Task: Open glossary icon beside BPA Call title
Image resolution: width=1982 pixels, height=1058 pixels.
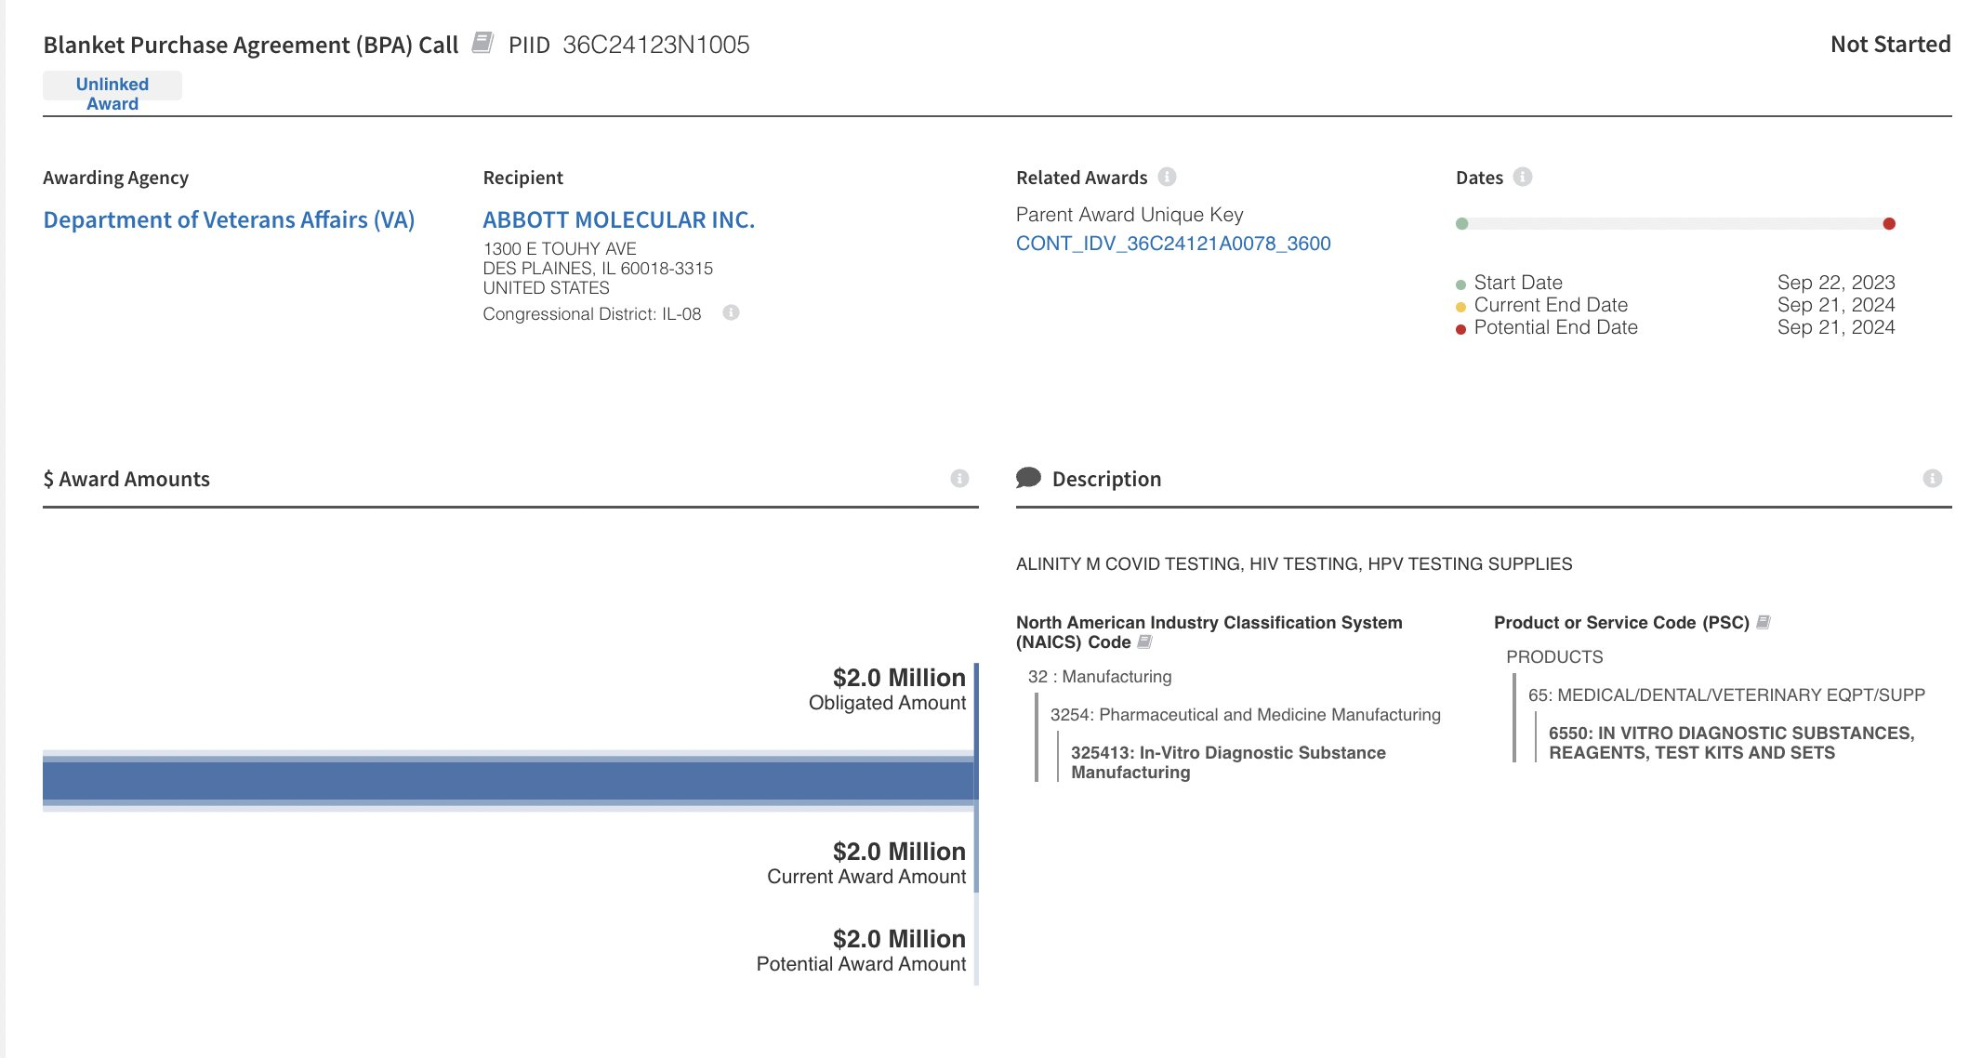Action: pyautogui.click(x=482, y=43)
